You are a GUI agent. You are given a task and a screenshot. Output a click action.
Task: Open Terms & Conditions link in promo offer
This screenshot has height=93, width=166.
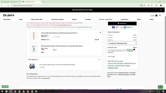point(62,25)
